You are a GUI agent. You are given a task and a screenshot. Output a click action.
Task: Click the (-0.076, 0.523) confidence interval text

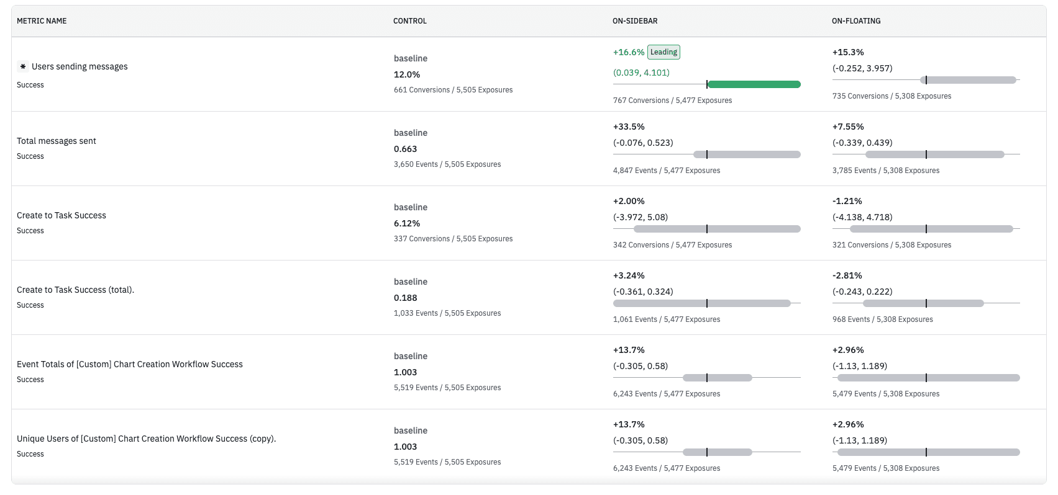pyautogui.click(x=643, y=143)
